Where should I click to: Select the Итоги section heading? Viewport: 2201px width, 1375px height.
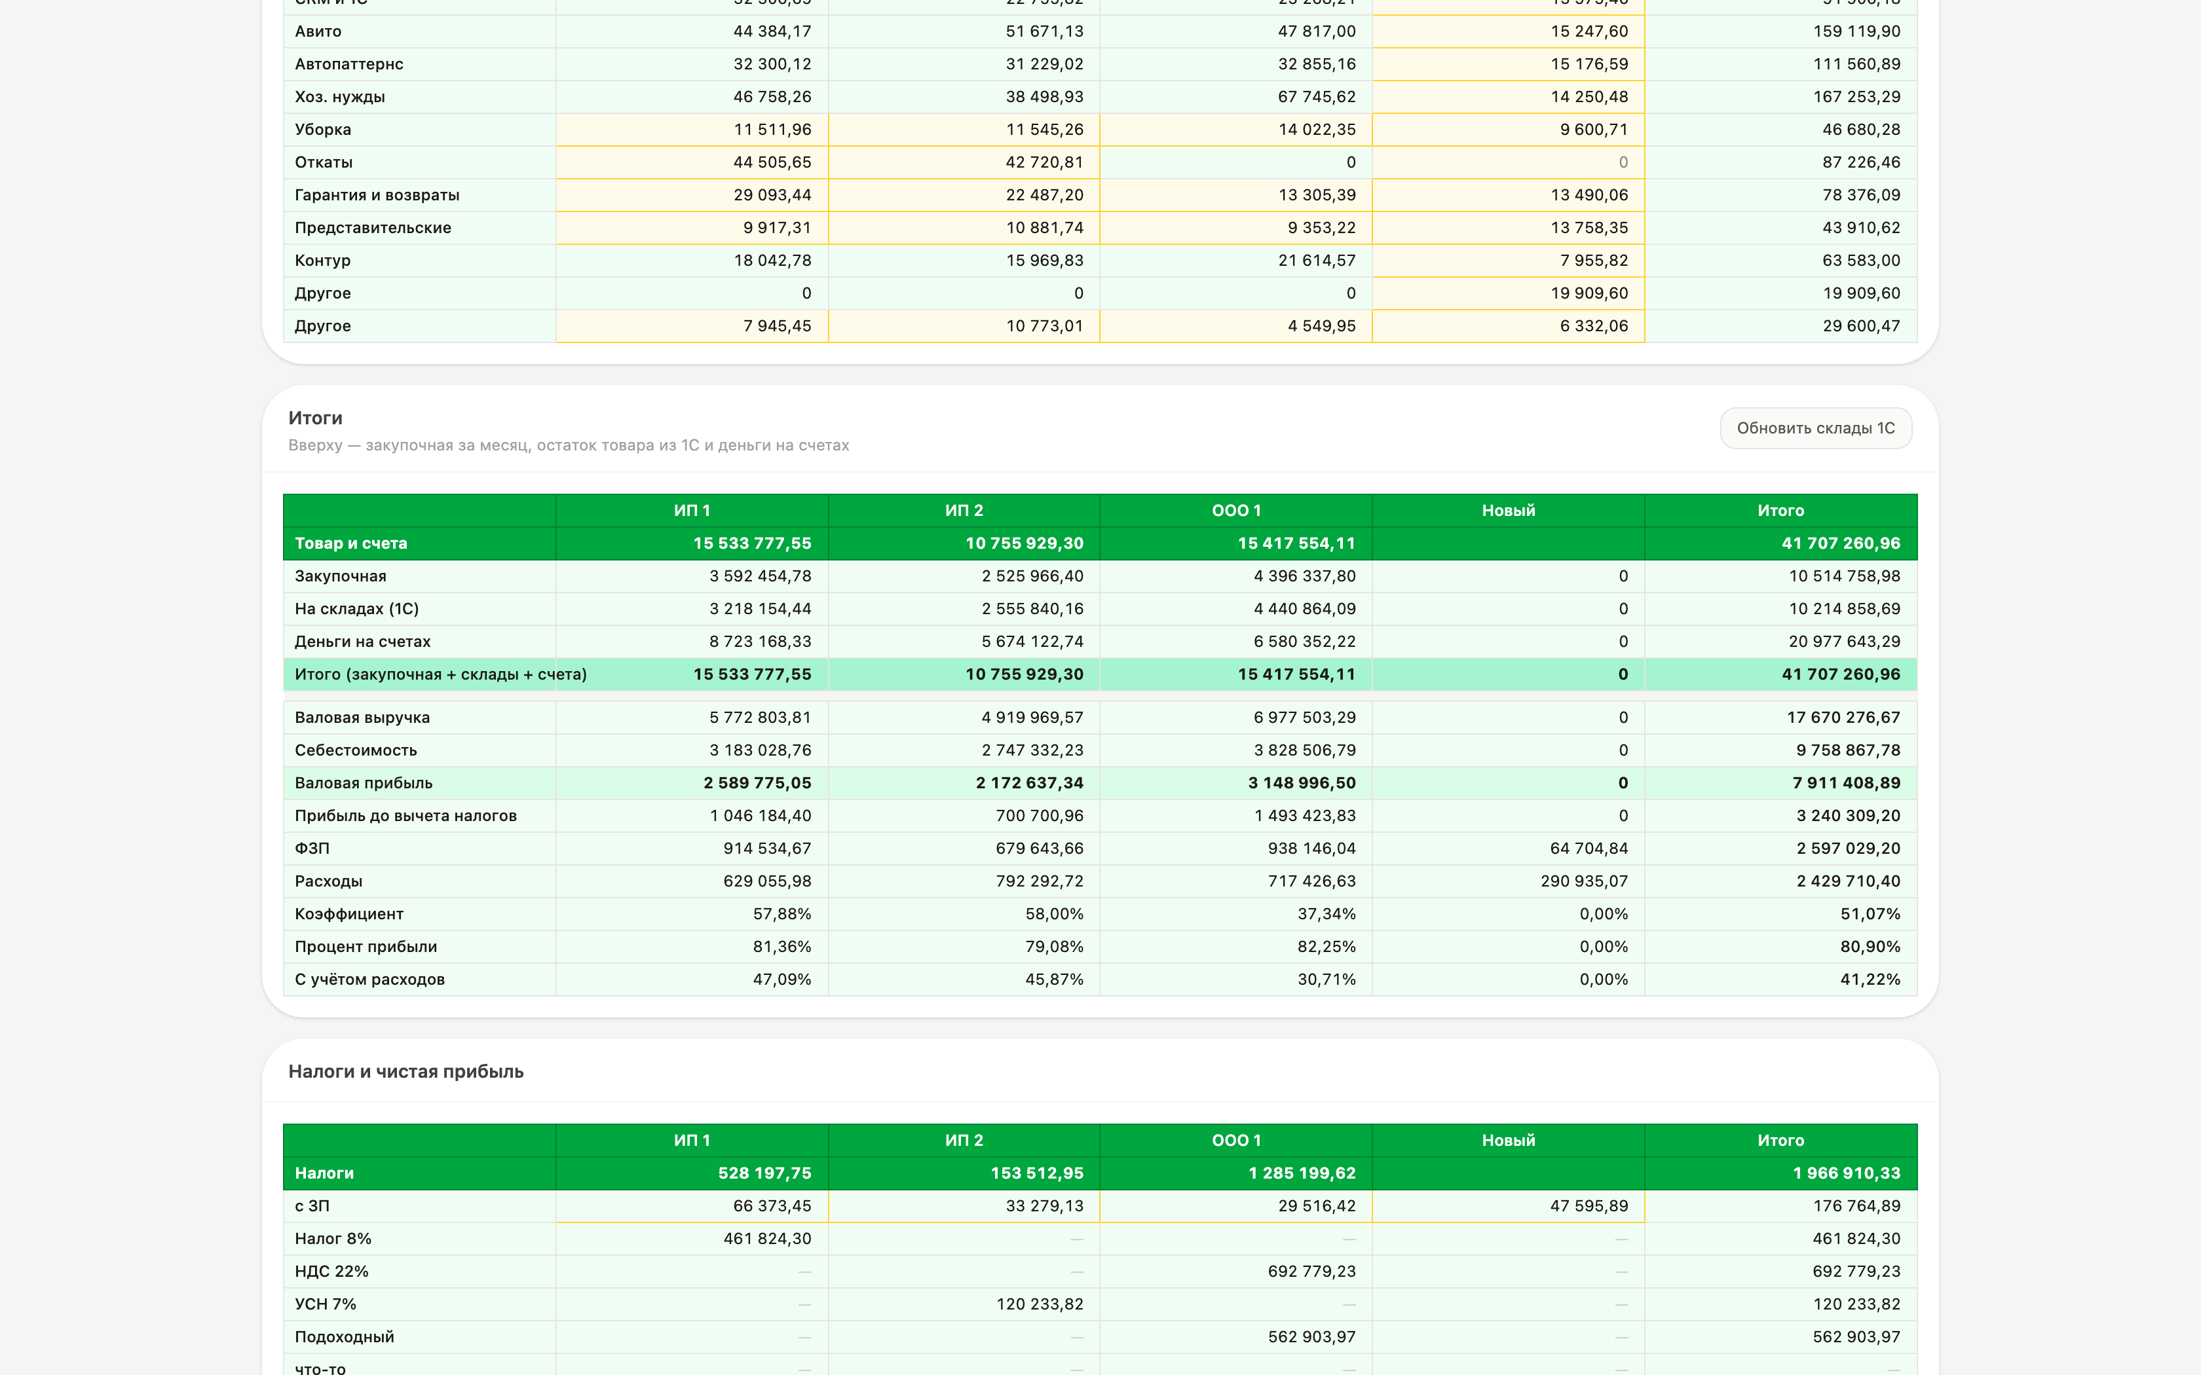316,418
